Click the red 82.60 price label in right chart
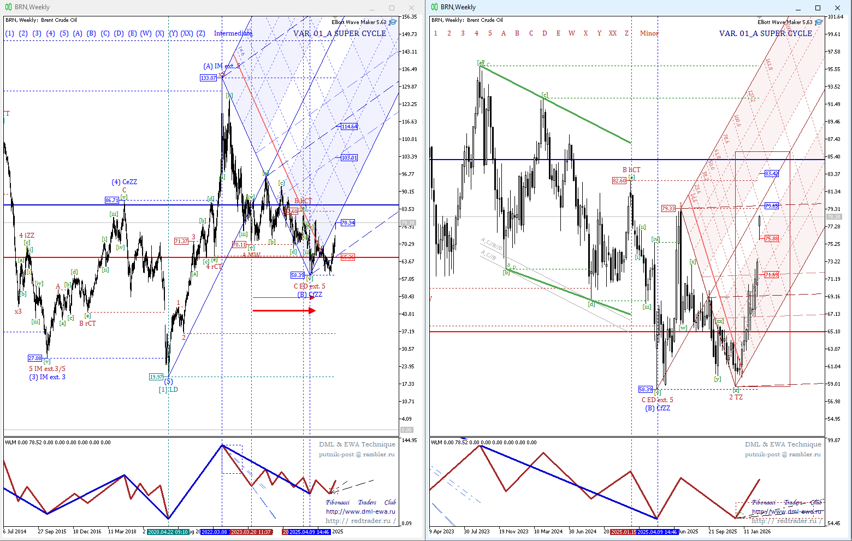Image resolution: width=852 pixels, height=541 pixels. tap(619, 181)
